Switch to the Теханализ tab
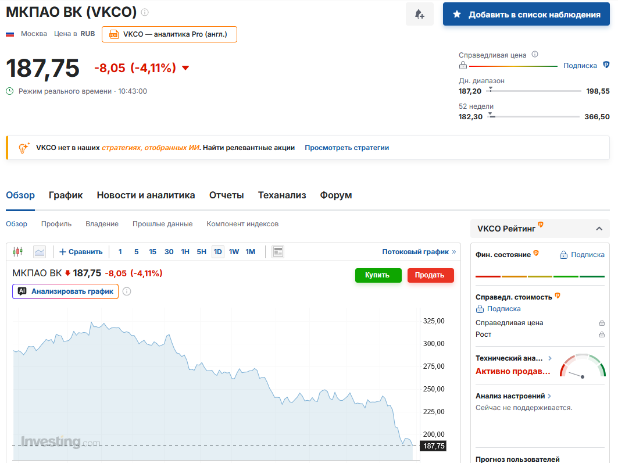Image resolution: width=618 pixels, height=463 pixels. (x=282, y=195)
